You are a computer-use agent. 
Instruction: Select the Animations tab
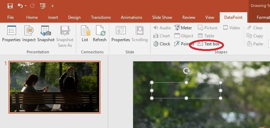coord(131,17)
